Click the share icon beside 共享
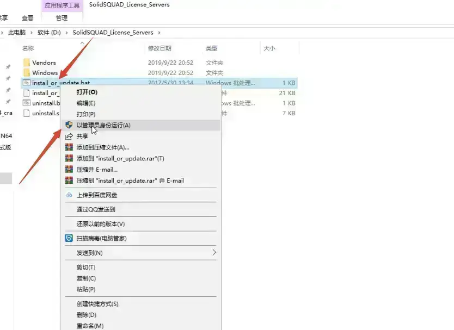Image resolution: width=454 pixels, height=330 pixels. pyautogui.click(x=69, y=136)
